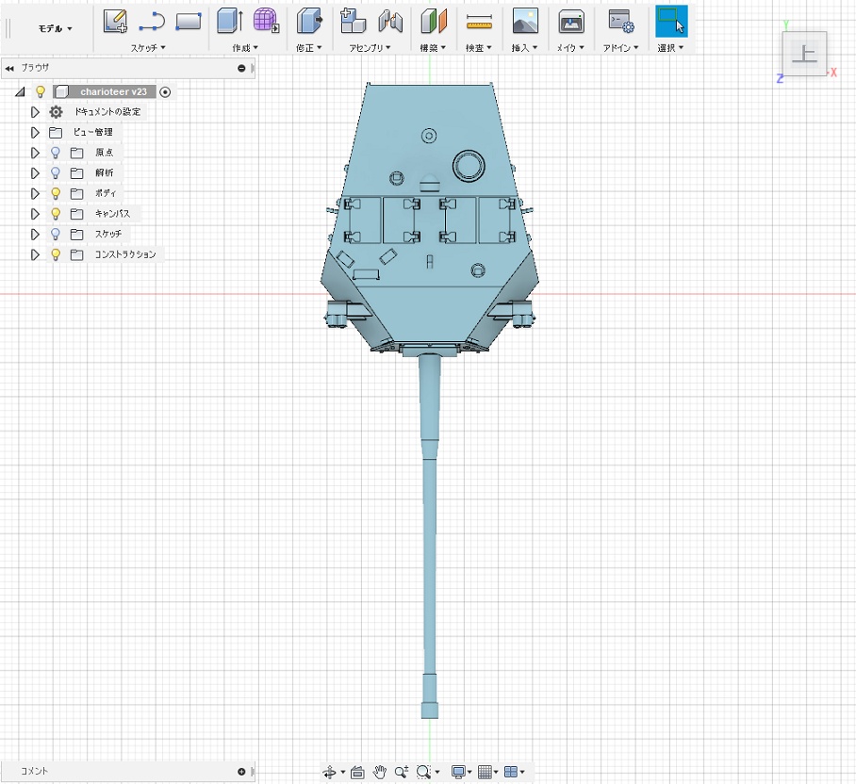856x784 pixels.
Task: Click the 上 face of the ViewCube
Action: [804, 55]
